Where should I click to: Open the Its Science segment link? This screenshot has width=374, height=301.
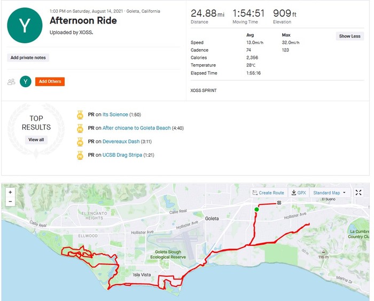(x=114, y=114)
